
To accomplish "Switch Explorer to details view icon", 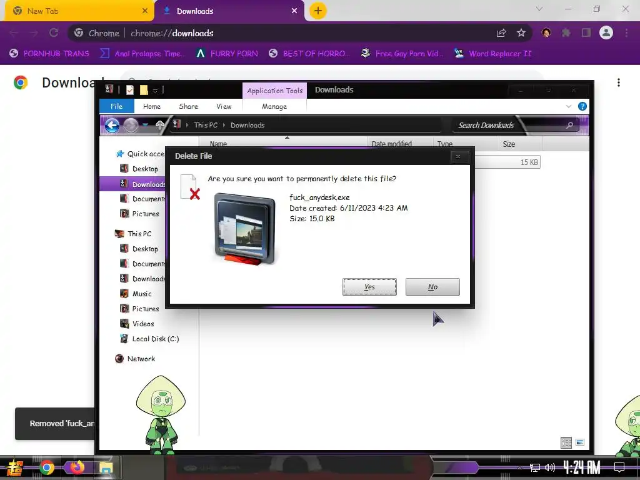I will coord(566,442).
